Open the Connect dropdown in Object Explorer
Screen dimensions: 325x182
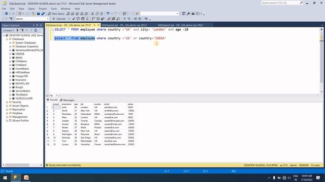tap(9, 30)
